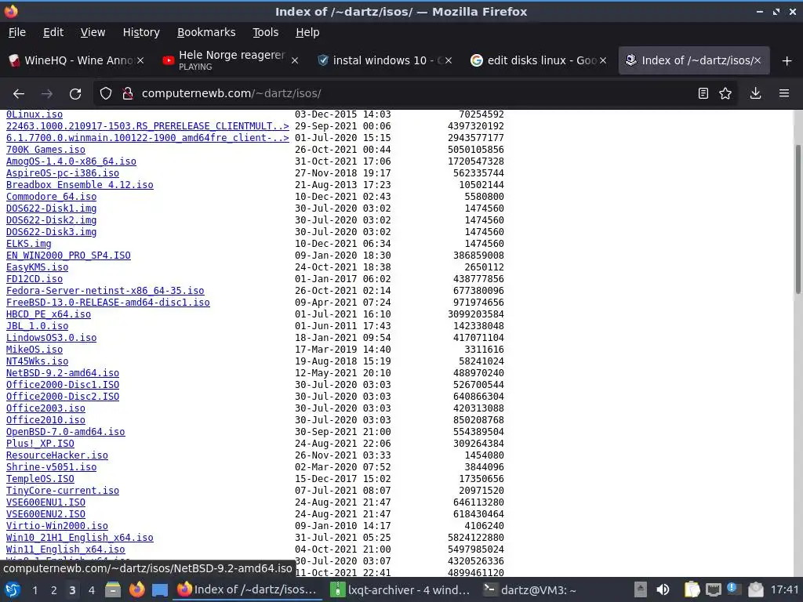Click the show desktop icon in the panel
The image size is (803, 602).
(160, 589)
